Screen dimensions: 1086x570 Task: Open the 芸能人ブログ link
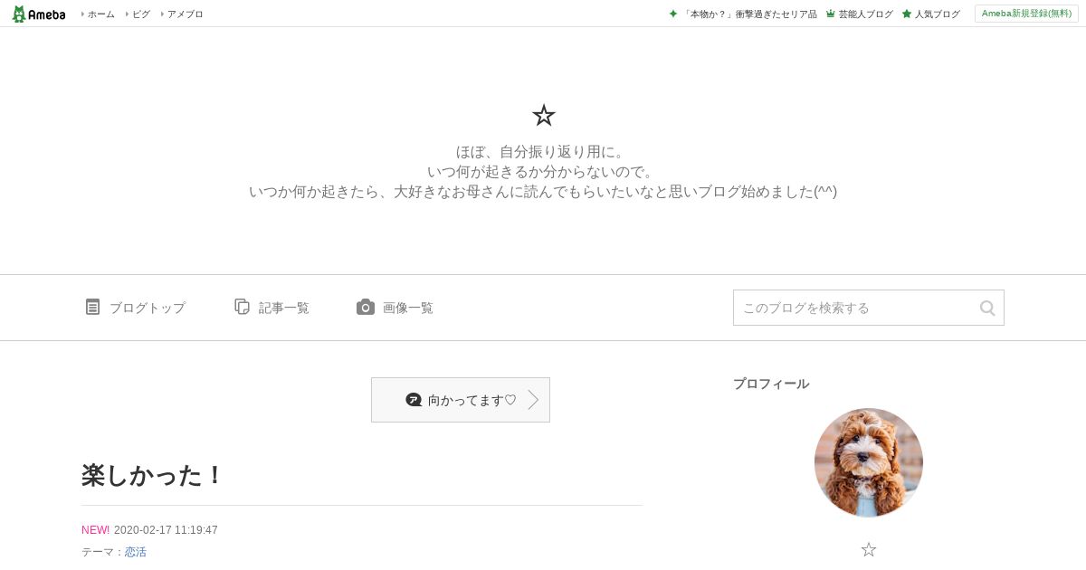[x=865, y=14]
